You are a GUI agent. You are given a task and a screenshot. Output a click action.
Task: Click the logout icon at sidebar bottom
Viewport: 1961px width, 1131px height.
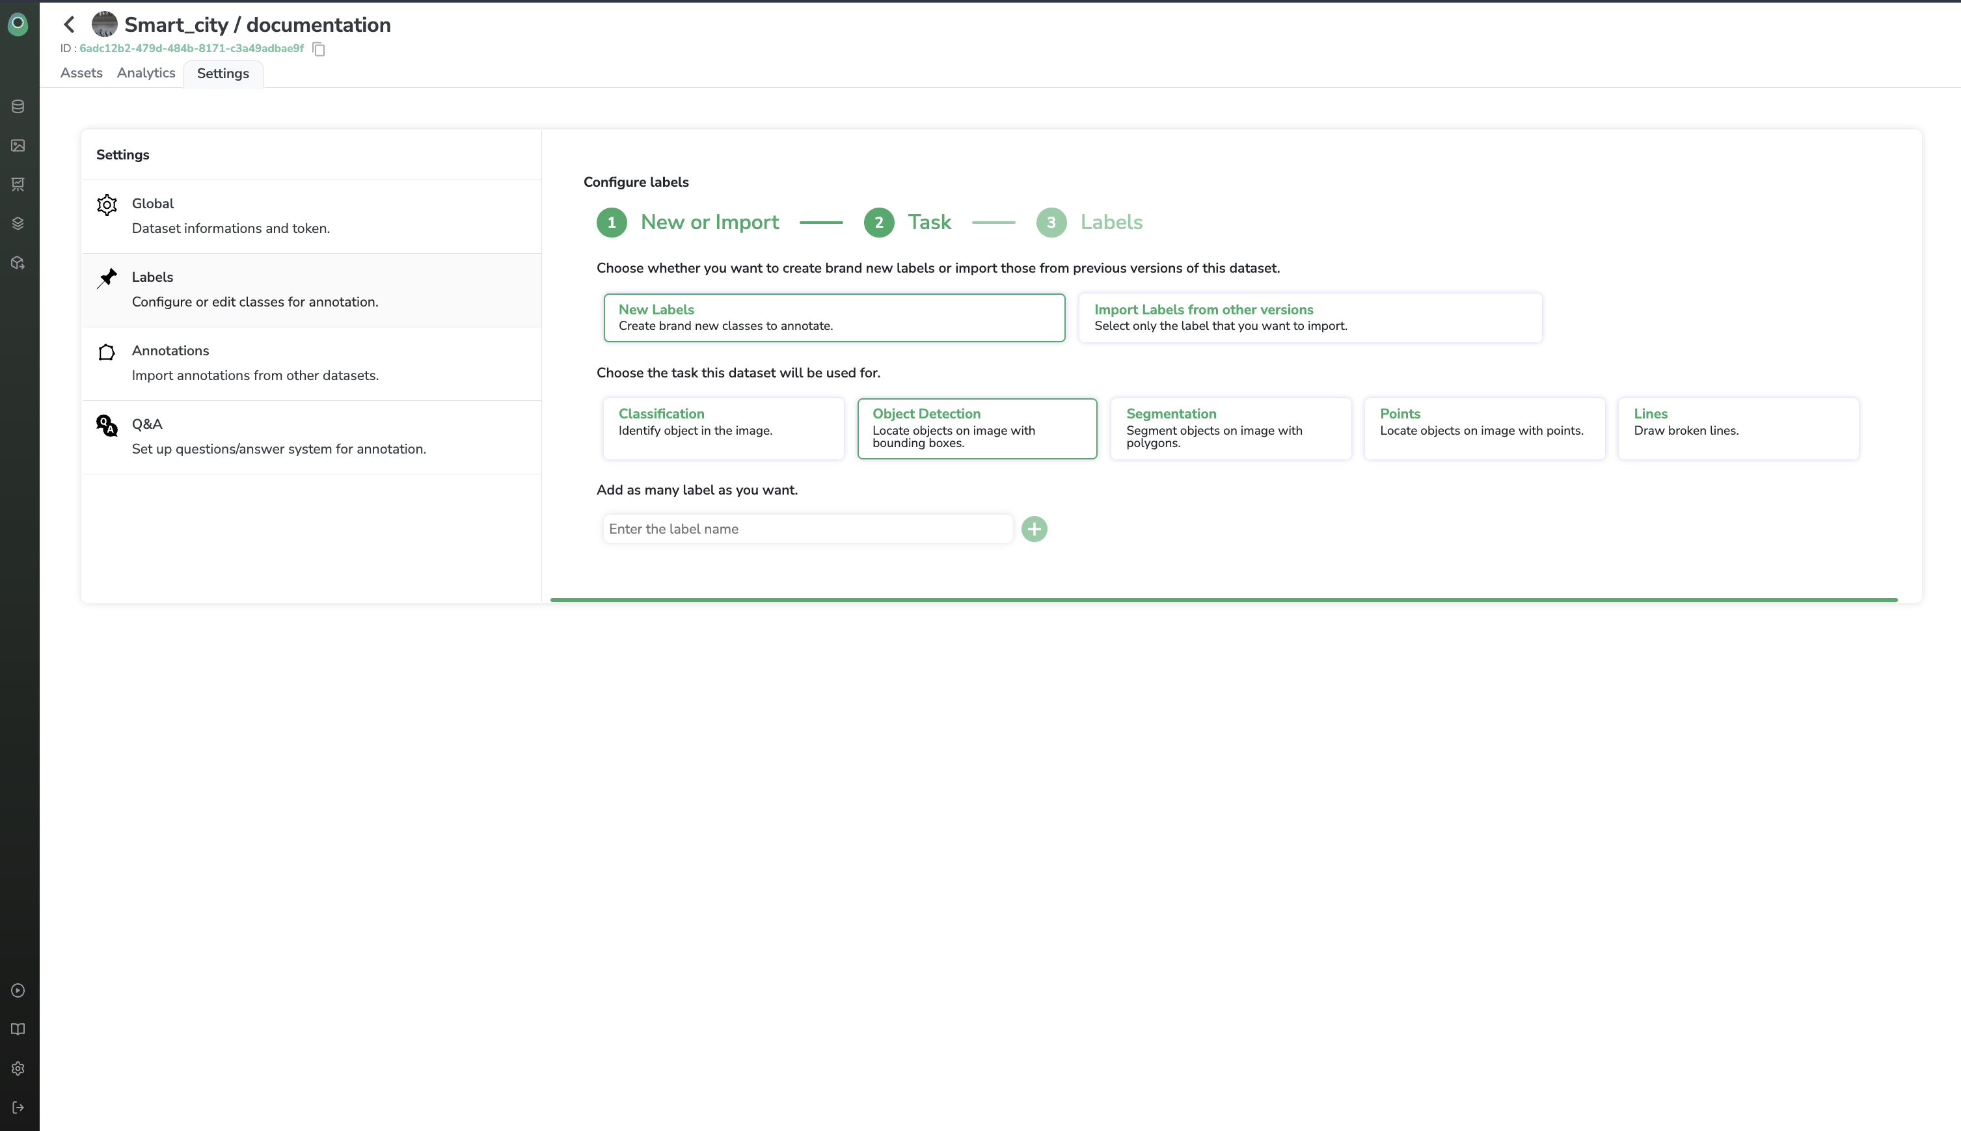point(18,1107)
